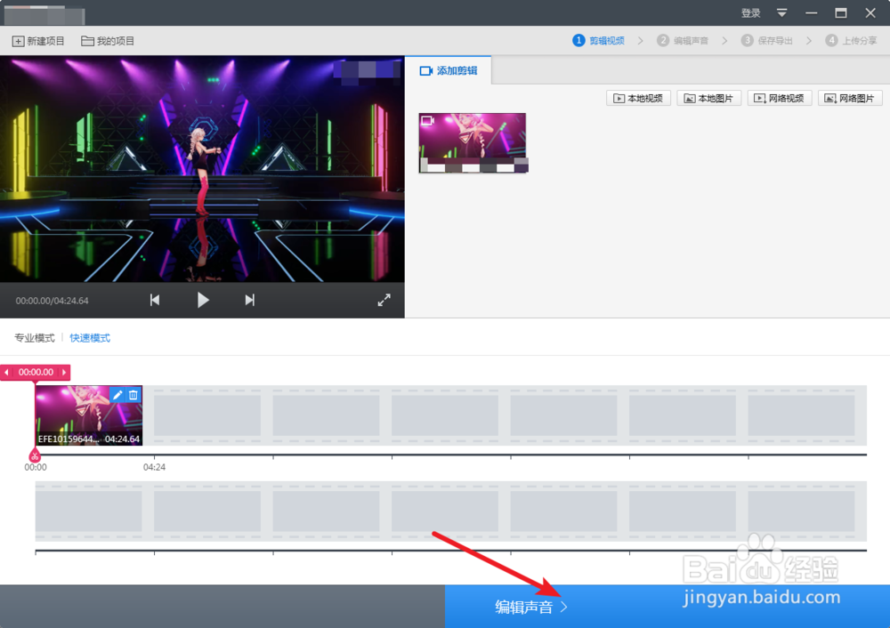Jump to previous frame in player
The width and height of the screenshot is (890, 628).
[x=154, y=300]
